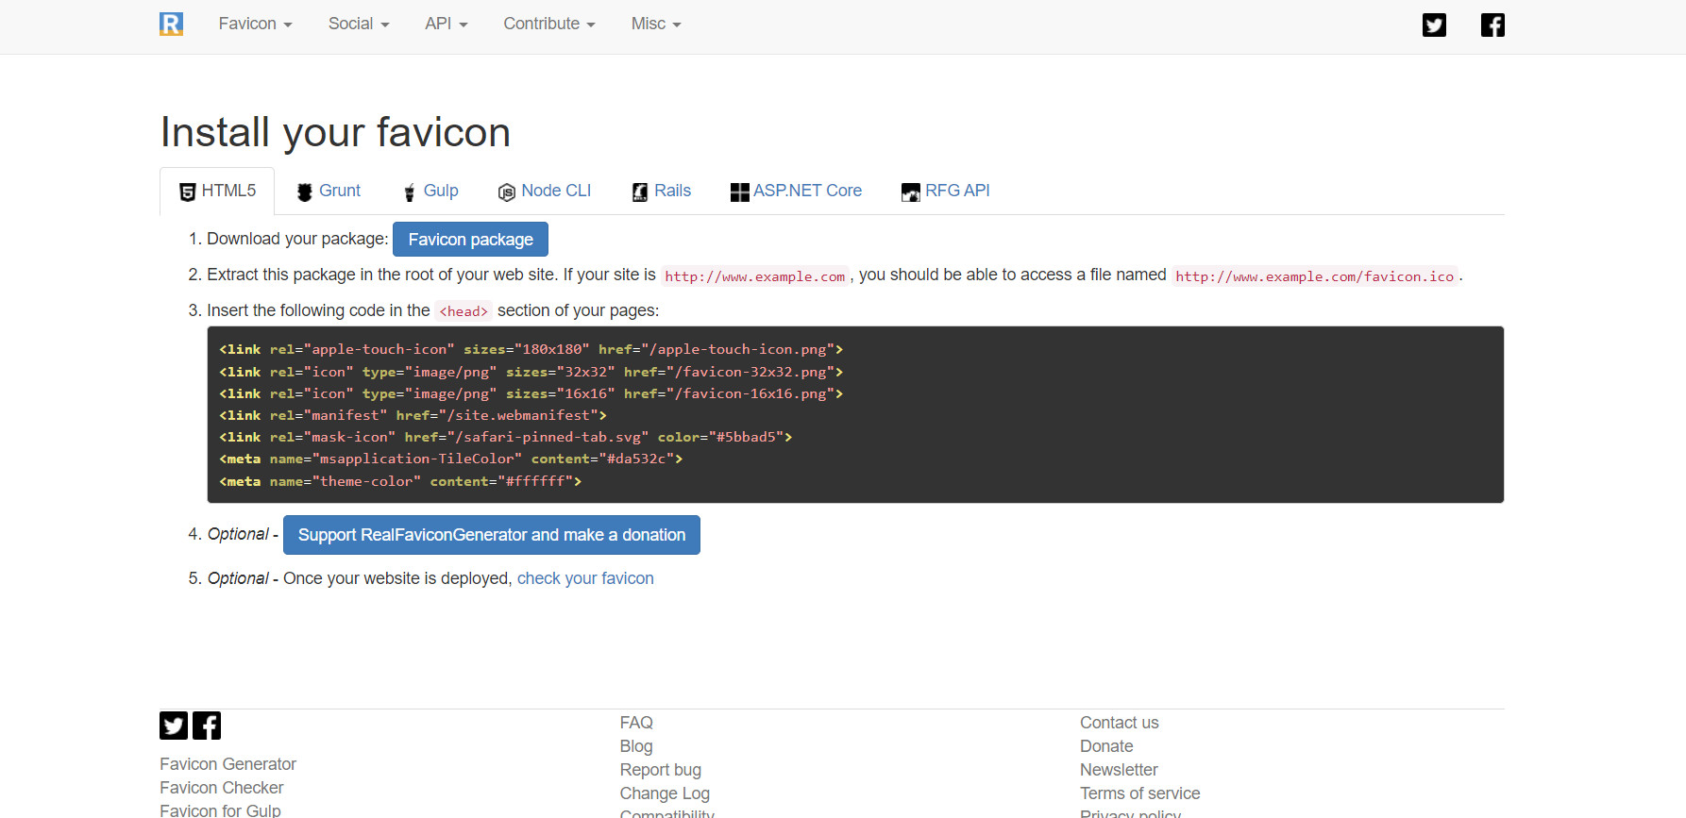The height and width of the screenshot is (818, 1686).
Task: Open the Twitter icon in top navbar
Action: pyautogui.click(x=1434, y=25)
